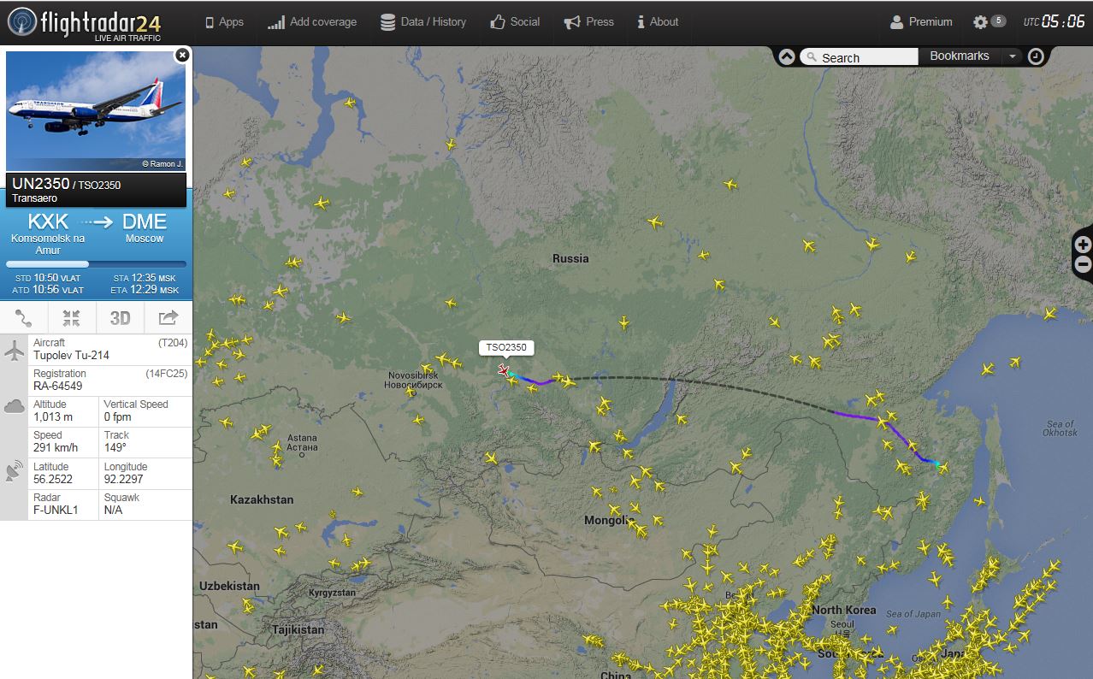Click the flight progress bar
The image size is (1093, 679).
[96, 264]
